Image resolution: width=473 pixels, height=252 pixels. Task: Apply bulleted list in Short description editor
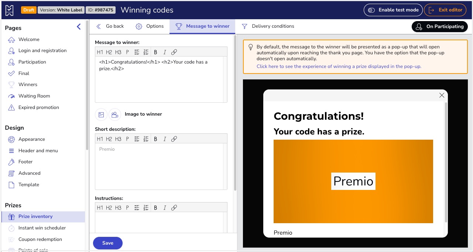click(137, 139)
